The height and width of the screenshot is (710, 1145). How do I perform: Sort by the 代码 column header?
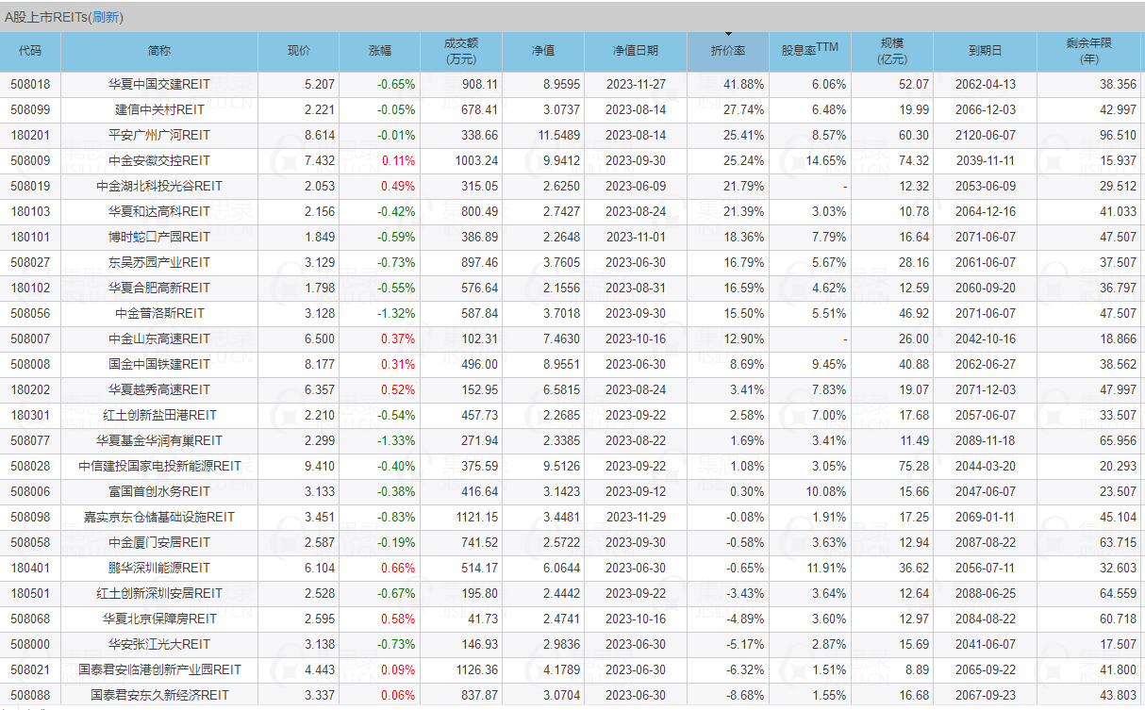tap(30, 51)
